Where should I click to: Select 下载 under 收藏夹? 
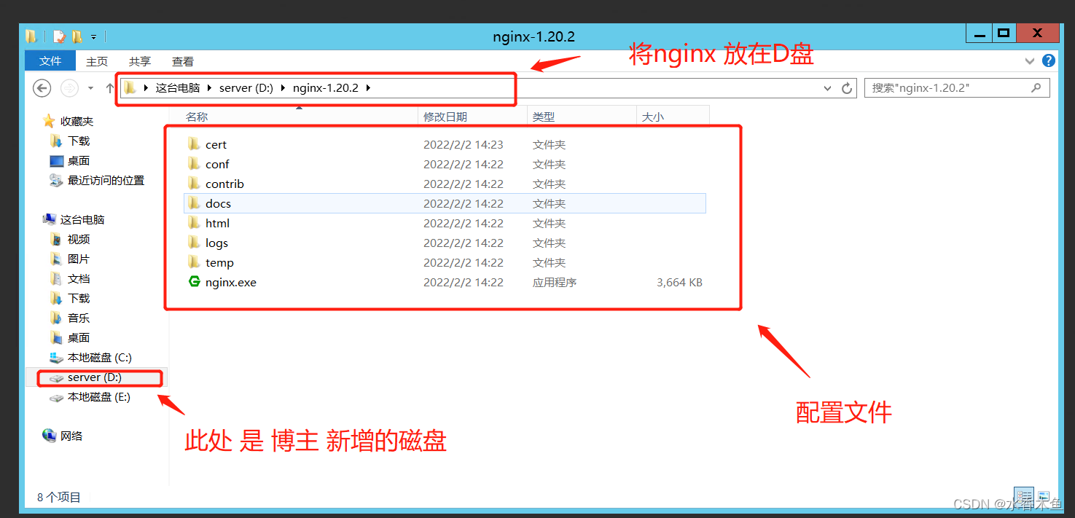click(79, 141)
